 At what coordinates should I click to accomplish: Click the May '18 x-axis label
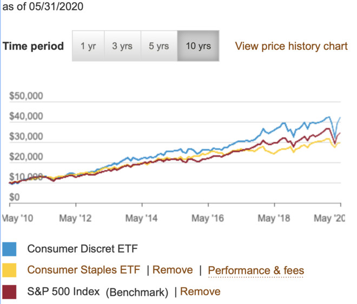coord(275,219)
